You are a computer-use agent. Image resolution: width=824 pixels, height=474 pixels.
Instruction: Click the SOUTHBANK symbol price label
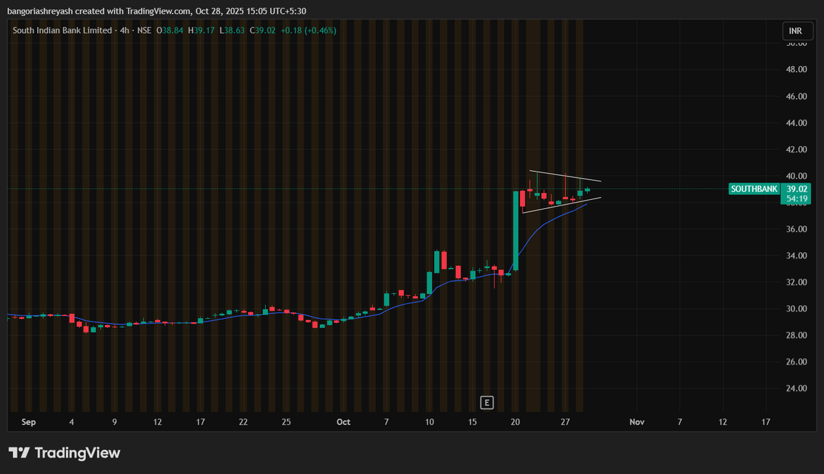pyautogui.click(x=754, y=189)
